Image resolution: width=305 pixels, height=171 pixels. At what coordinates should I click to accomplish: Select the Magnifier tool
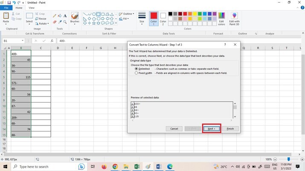pyautogui.click(x=65, y=22)
